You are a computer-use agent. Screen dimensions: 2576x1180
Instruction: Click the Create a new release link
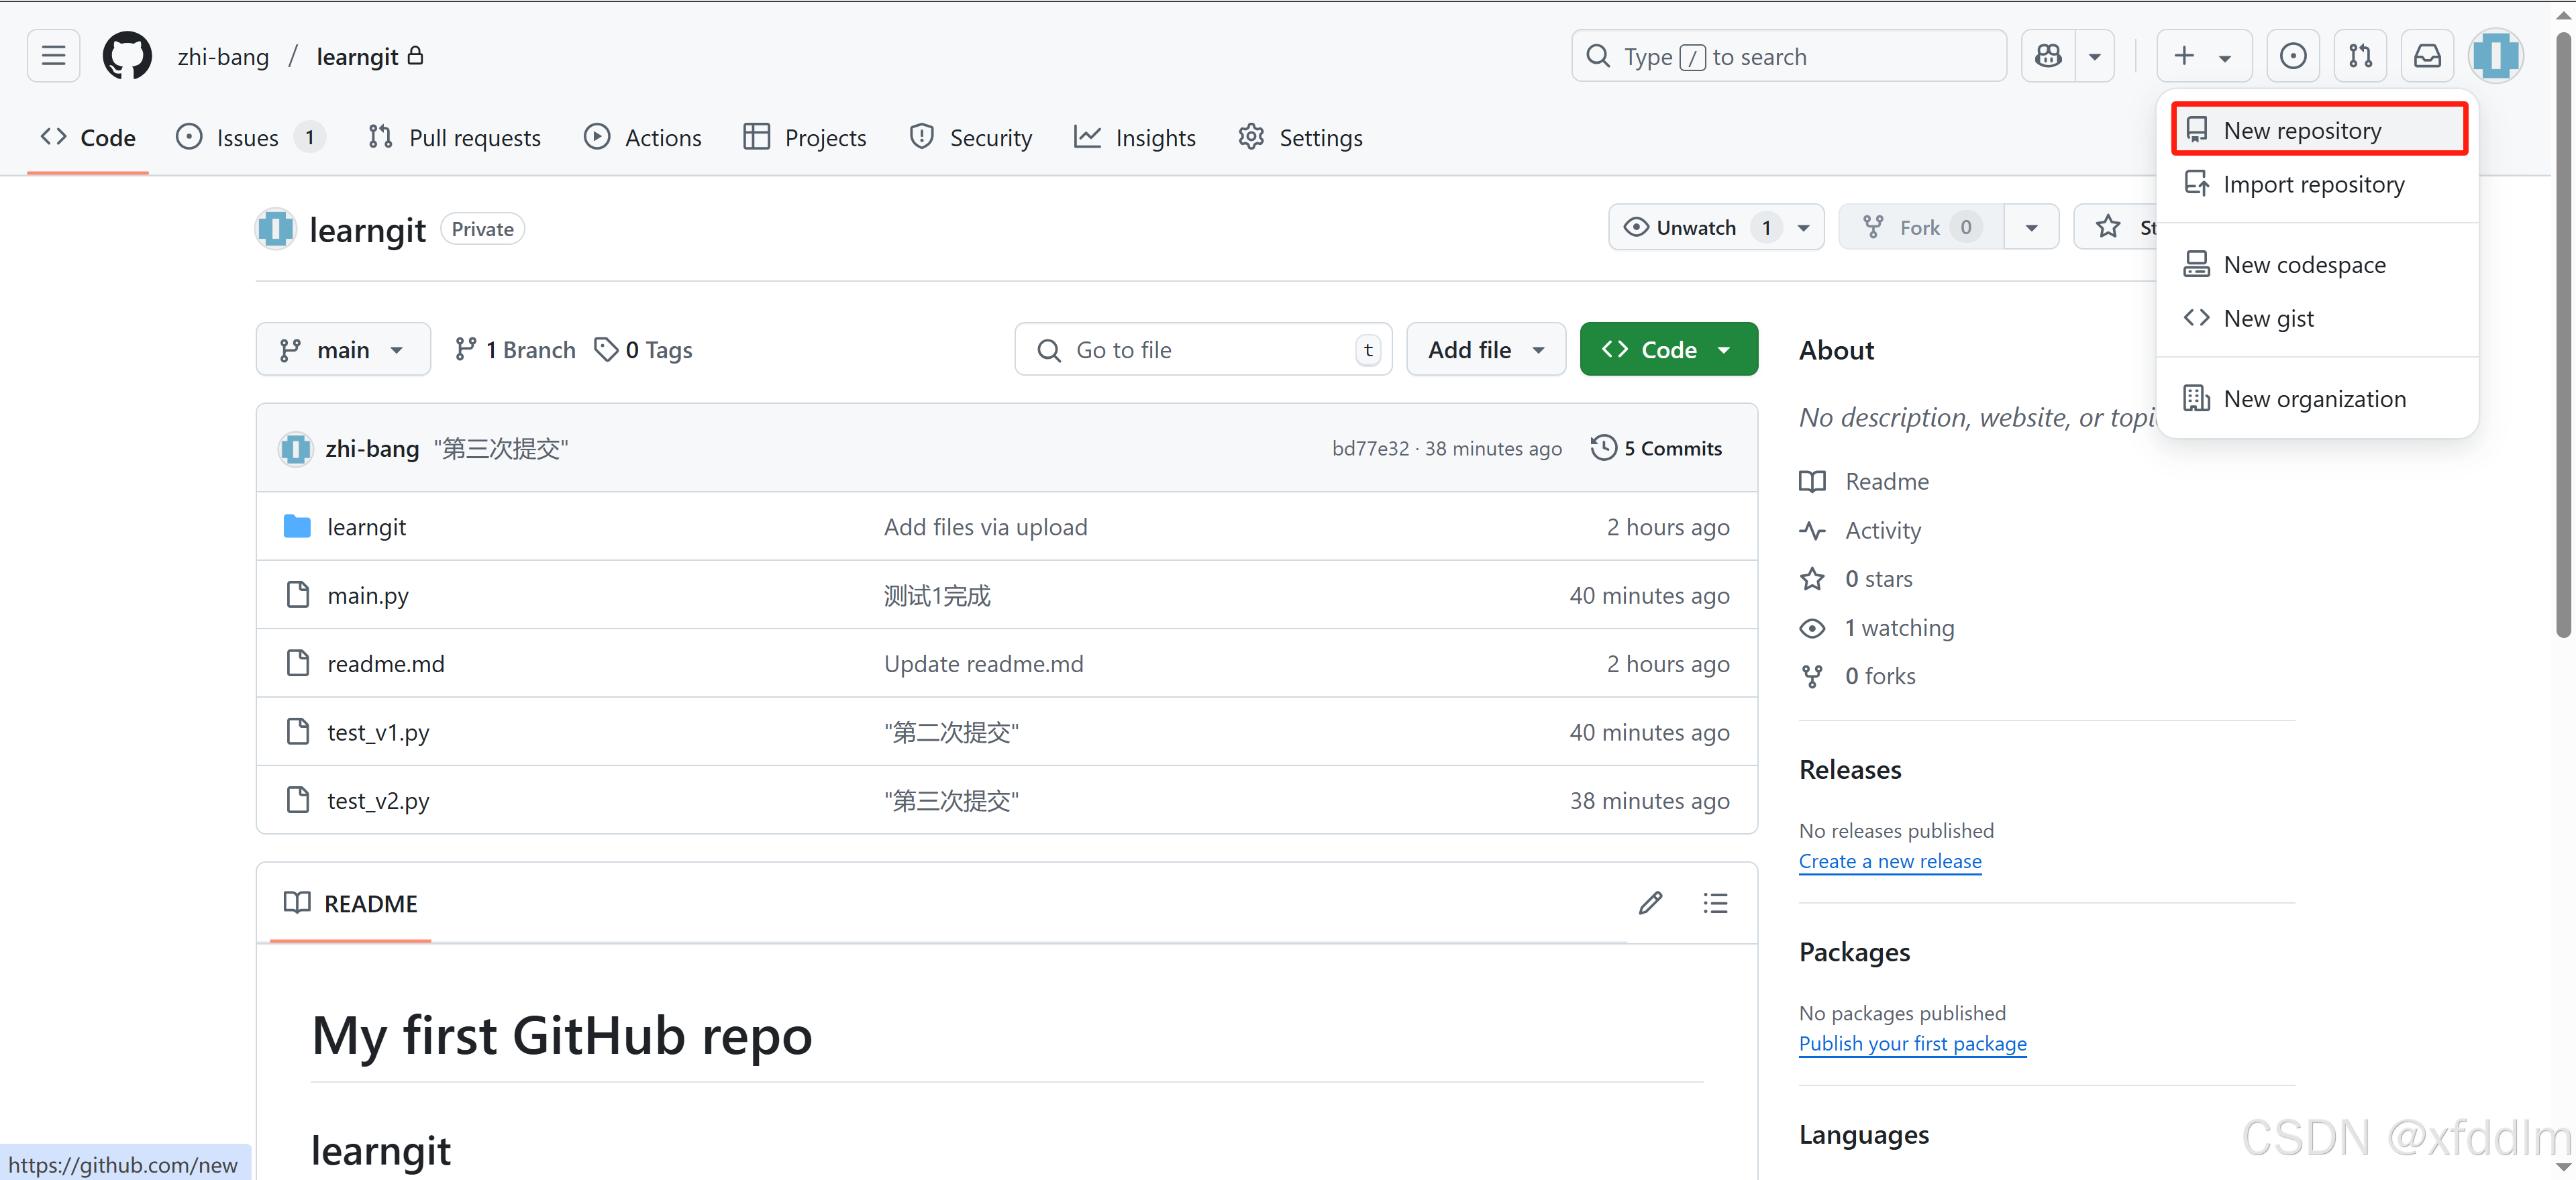(x=1890, y=861)
